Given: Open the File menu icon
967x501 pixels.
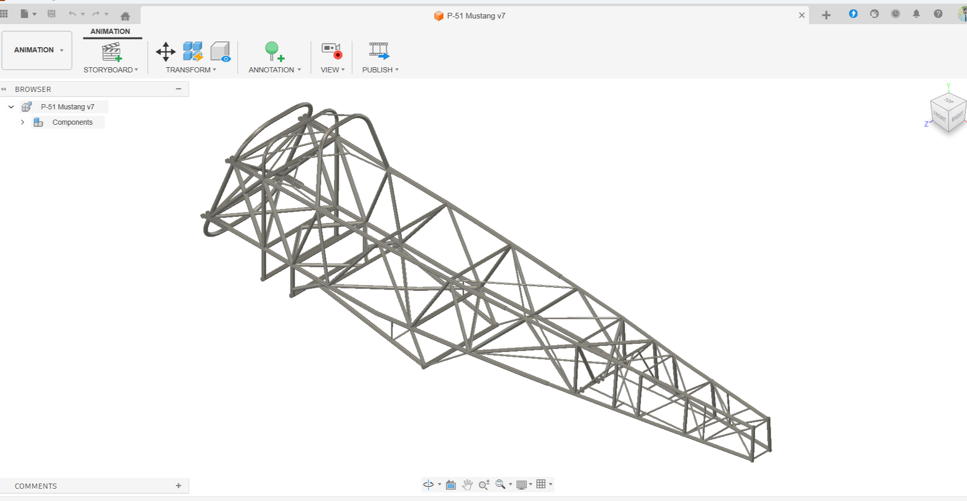Looking at the screenshot, I should (x=24, y=14).
